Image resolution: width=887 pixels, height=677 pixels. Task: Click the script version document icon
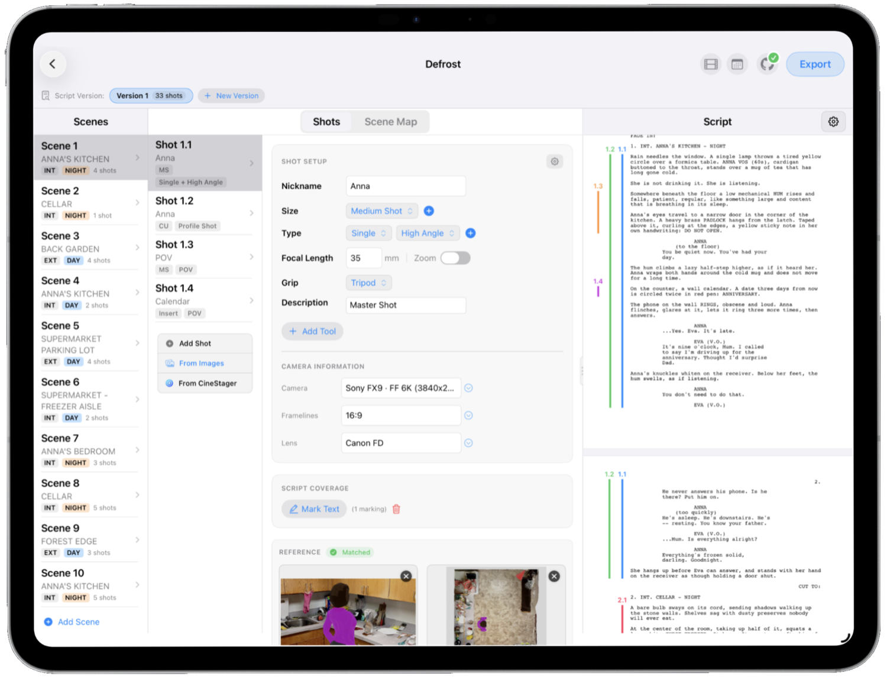(x=46, y=96)
